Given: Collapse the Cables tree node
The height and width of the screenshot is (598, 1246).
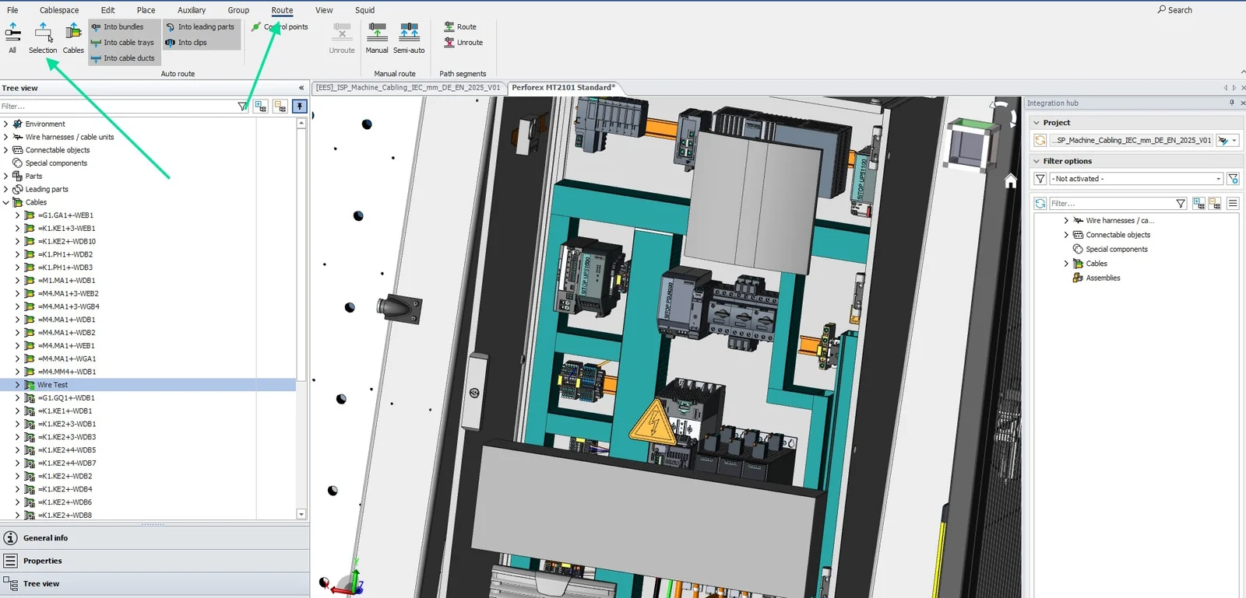Looking at the screenshot, I should [6, 202].
